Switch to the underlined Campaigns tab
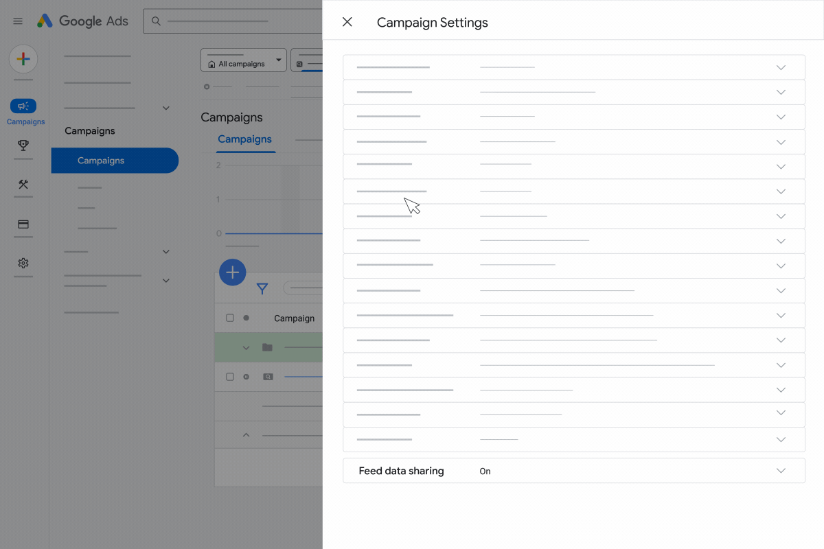This screenshot has height=549, width=824. [x=245, y=139]
